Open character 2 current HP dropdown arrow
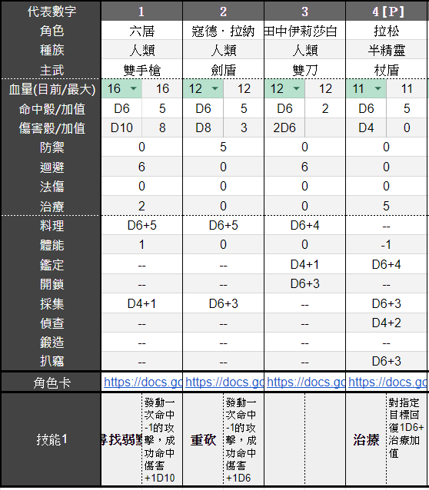Viewport: 429px width, 490px height. [x=215, y=89]
